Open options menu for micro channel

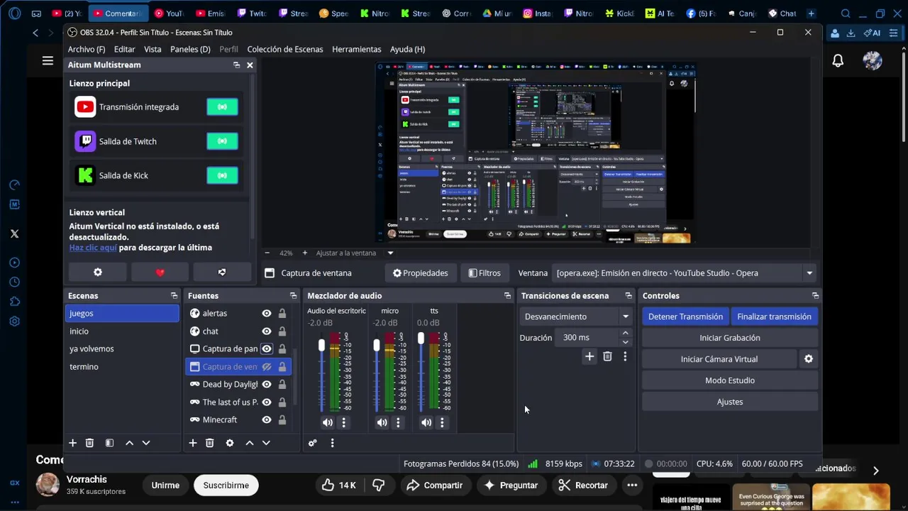coord(398,422)
